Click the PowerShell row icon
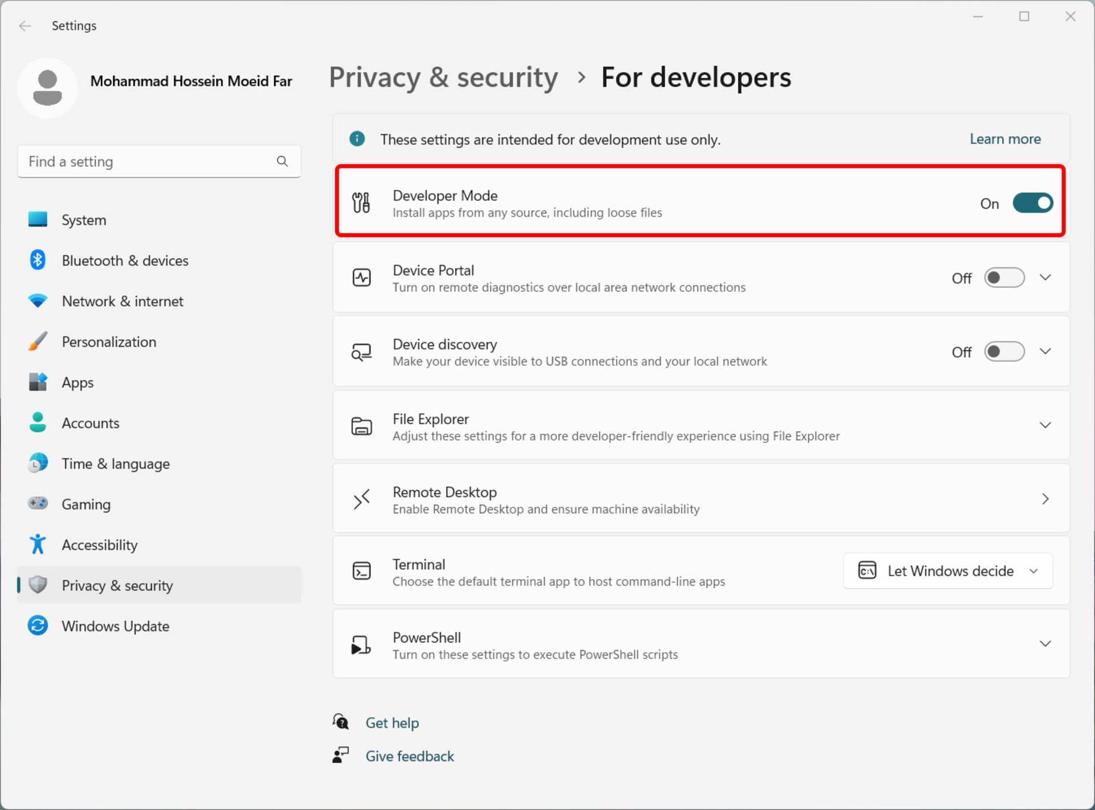This screenshot has width=1095, height=810. (x=361, y=645)
